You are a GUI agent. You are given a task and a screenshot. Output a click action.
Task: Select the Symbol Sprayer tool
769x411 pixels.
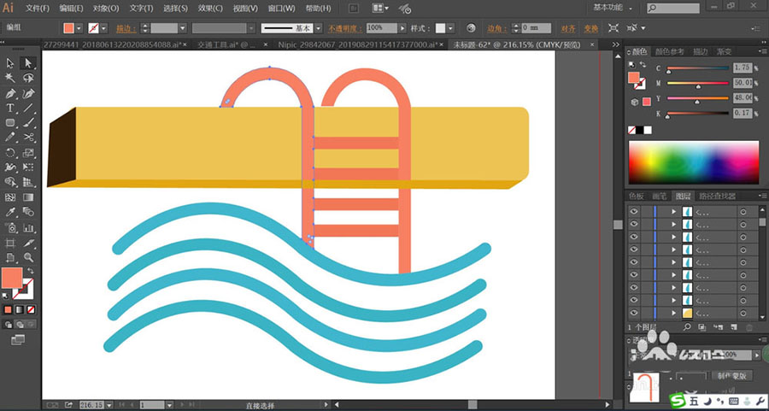pos(10,227)
